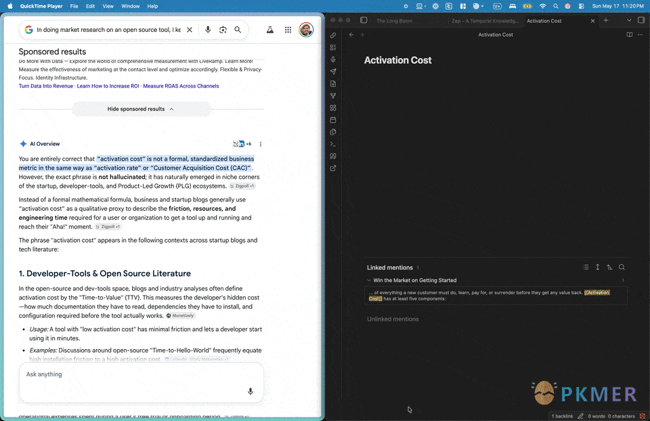Toggle collapse results in Linked mentions
This screenshot has width=650, height=421.
pos(586,267)
